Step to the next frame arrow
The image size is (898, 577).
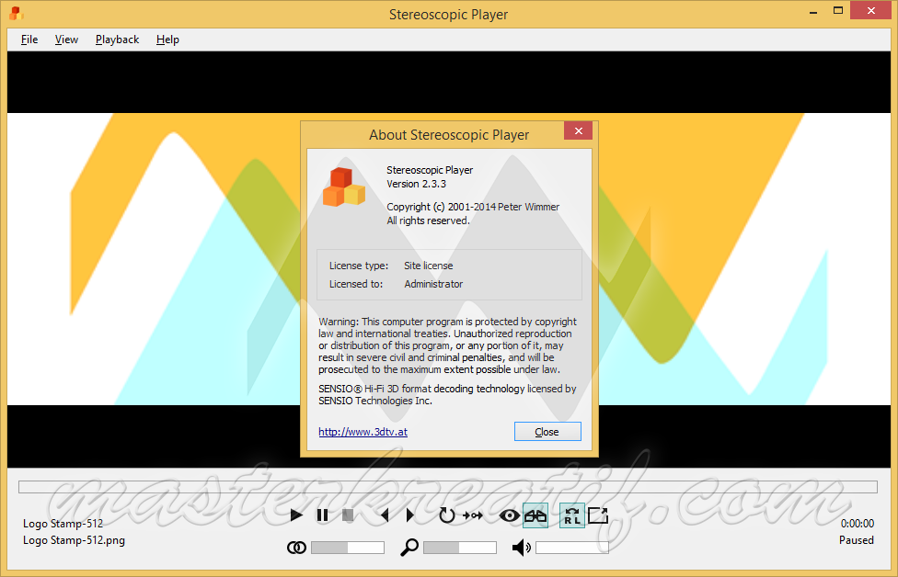coord(410,515)
